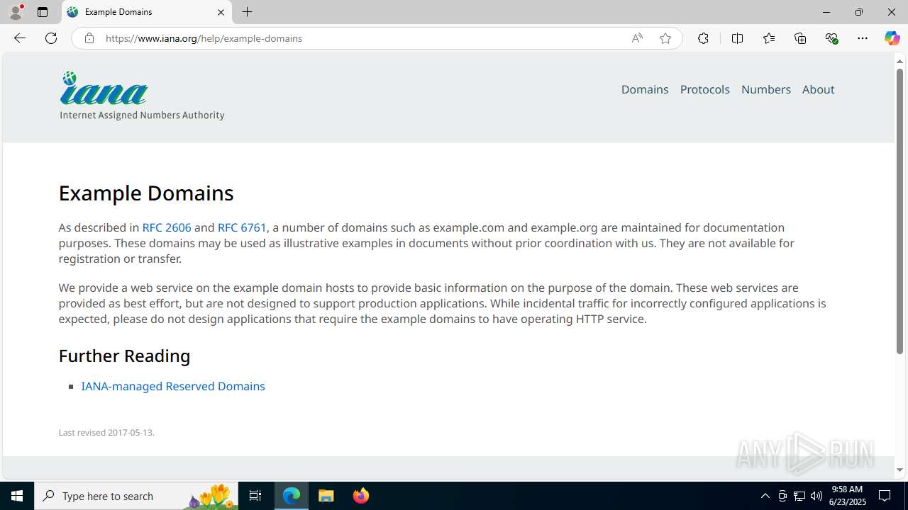The width and height of the screenshot is (908, 510).
Task: Click Last revised 2017-05-13 text
Action: point(106,432)
